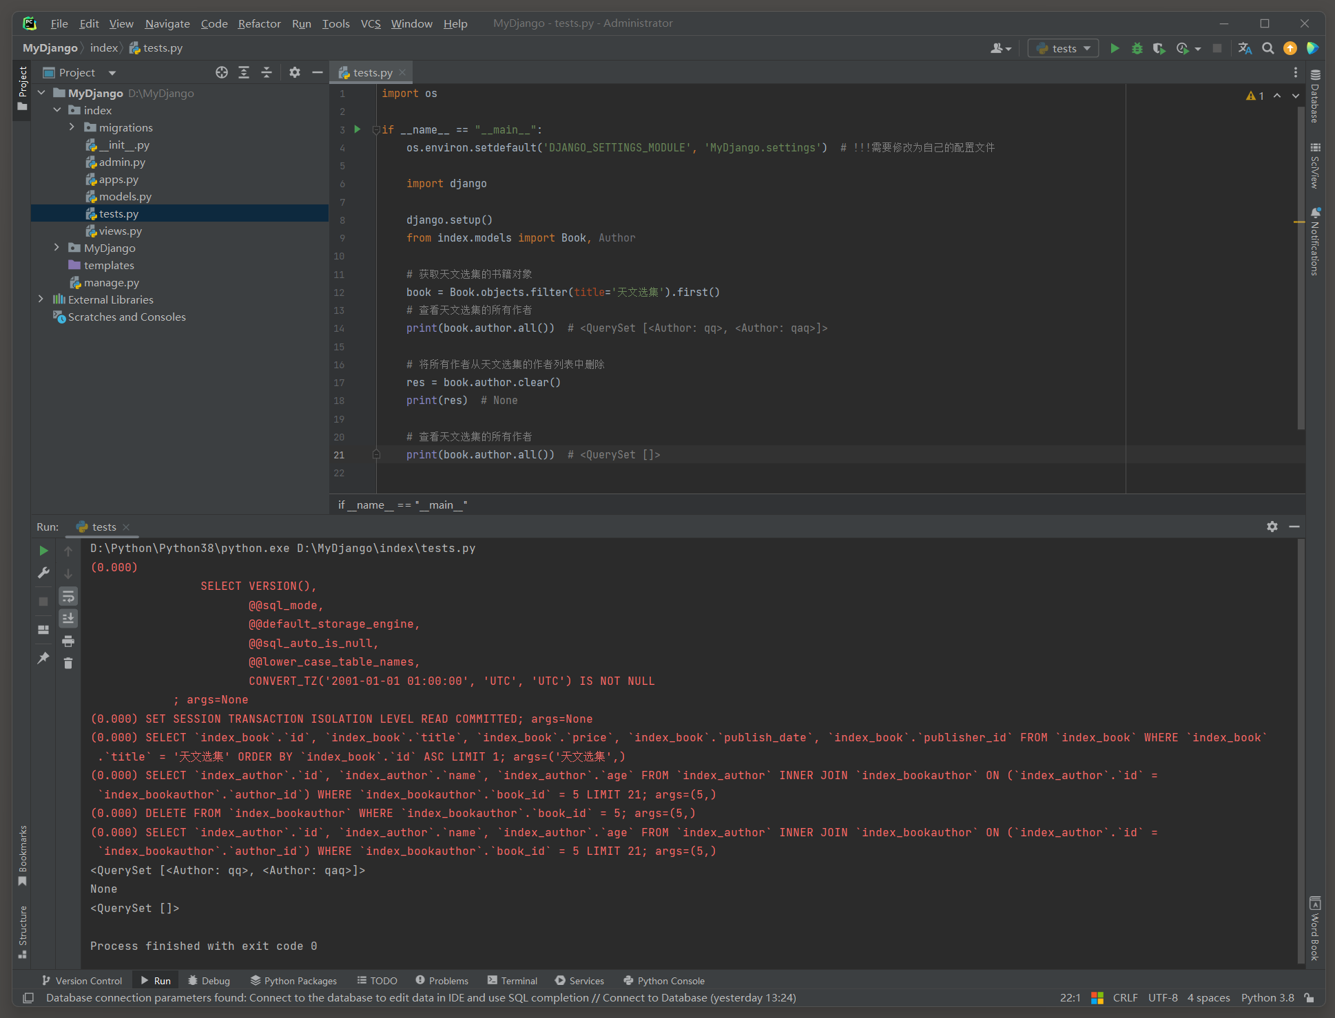
Task: Run tests with coverage icon
Action: click(1159, 48)
